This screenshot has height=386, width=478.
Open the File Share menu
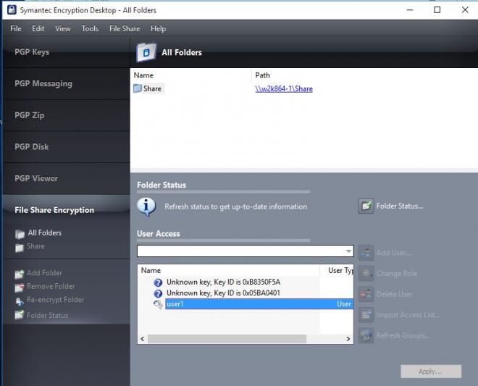click(125, 29)
